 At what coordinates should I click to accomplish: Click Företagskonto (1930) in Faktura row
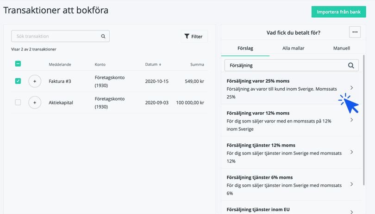(x=110, y=81)
